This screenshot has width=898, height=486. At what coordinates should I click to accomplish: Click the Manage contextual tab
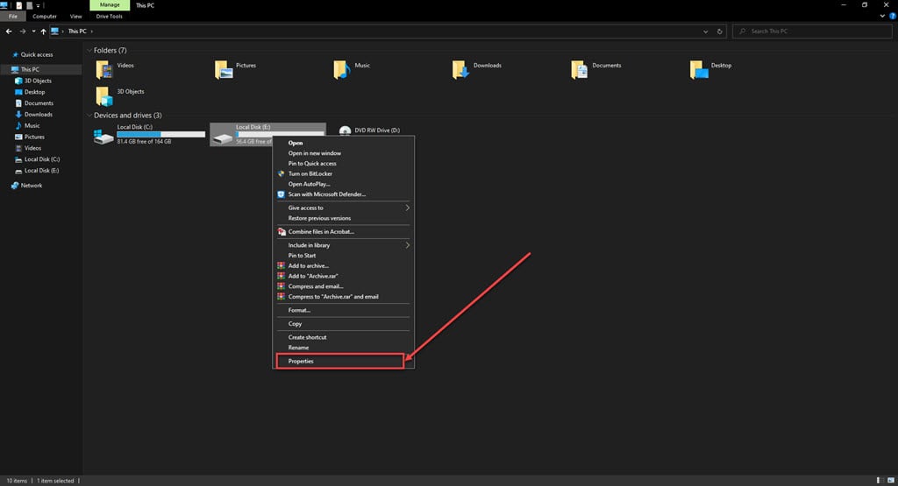110,5
